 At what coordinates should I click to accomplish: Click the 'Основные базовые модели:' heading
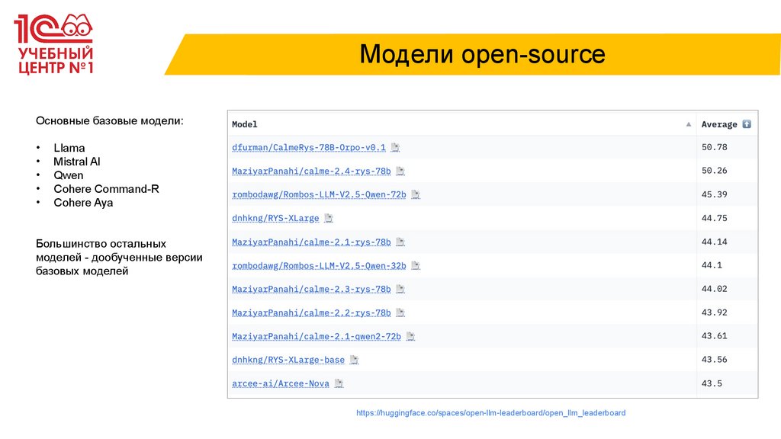pos(110,121)
